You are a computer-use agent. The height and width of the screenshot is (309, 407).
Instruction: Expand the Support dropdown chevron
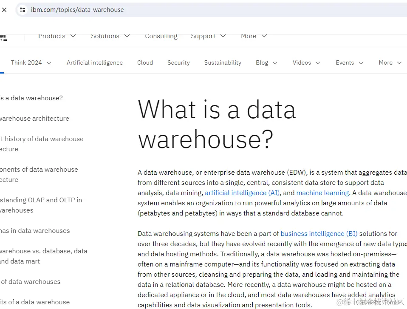click(223, 36)
